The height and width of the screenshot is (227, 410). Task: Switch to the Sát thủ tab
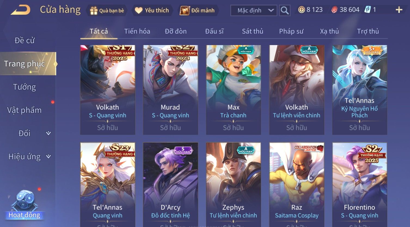[x=252, y=31]
